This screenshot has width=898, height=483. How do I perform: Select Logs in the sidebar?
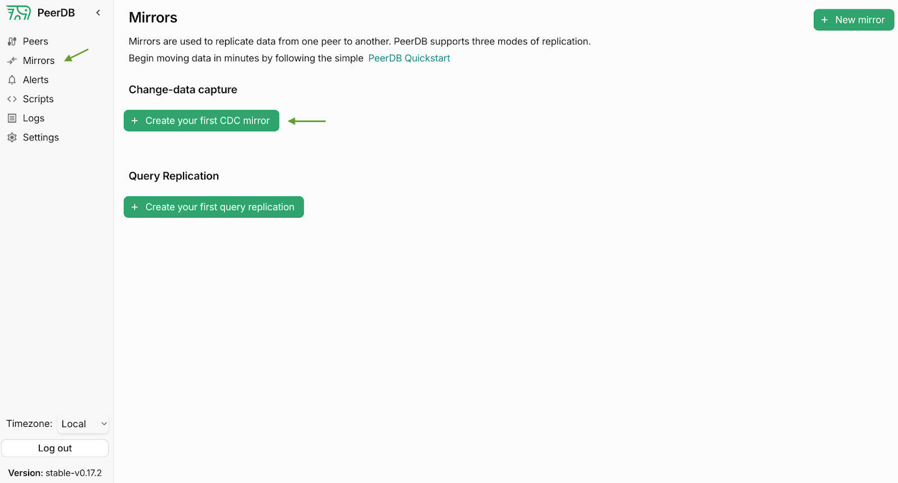34,118
